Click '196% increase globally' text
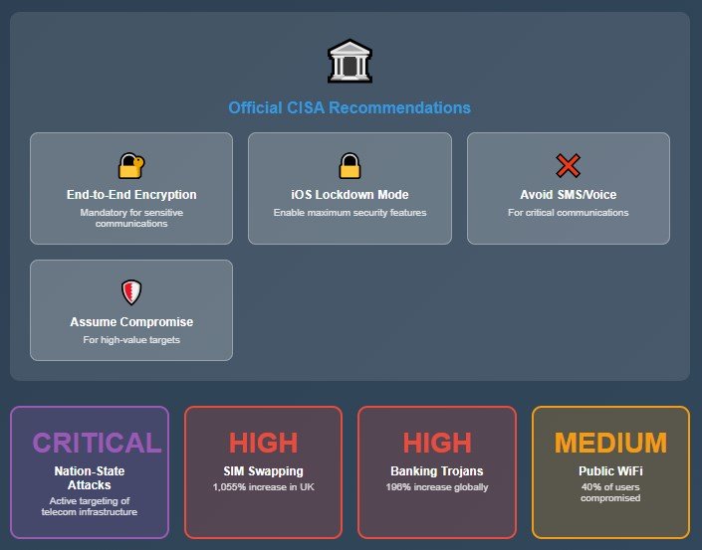 [x=437, y=487]
